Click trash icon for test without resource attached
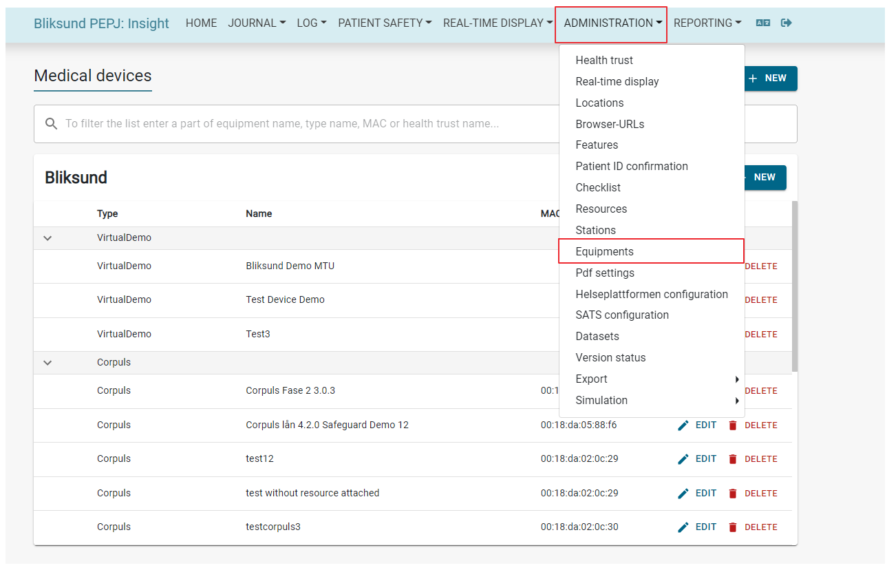Screen dimensions: 887x570 point(733,494)
